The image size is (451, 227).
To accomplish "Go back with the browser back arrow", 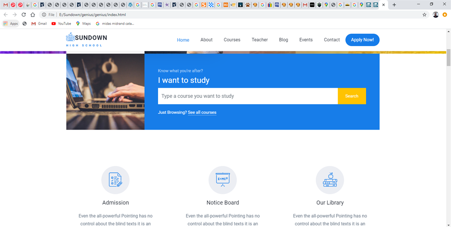I will point(6,14).
